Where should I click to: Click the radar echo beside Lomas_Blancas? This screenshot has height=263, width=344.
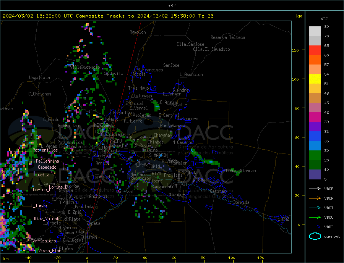click(238, 173)
